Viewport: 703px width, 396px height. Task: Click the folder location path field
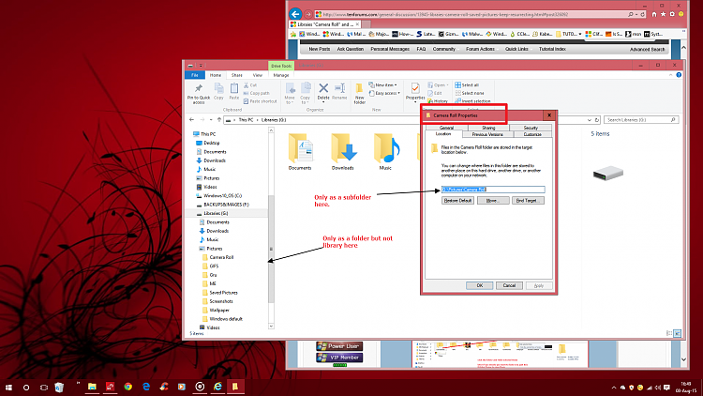click(497, 189)
